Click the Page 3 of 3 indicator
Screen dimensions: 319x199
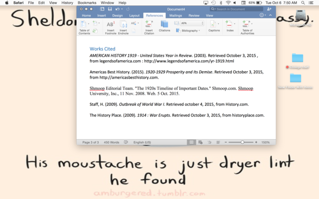coord(91,142)
